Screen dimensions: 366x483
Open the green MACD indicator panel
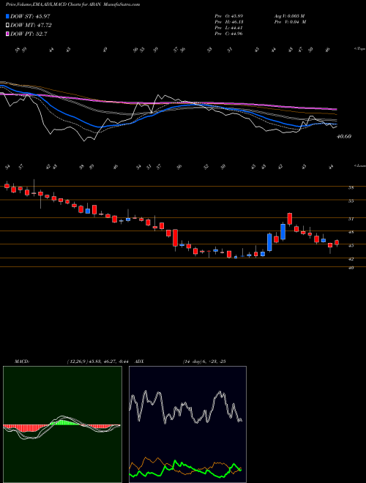pyautogui.click(x=62, y=424)
